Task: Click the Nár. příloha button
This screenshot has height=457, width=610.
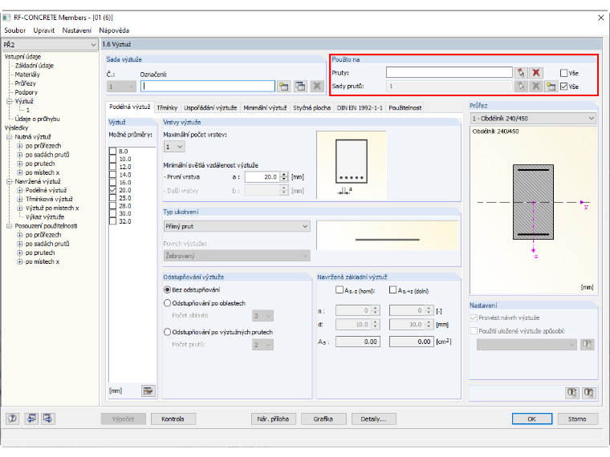Action: [x=273, y=419]
